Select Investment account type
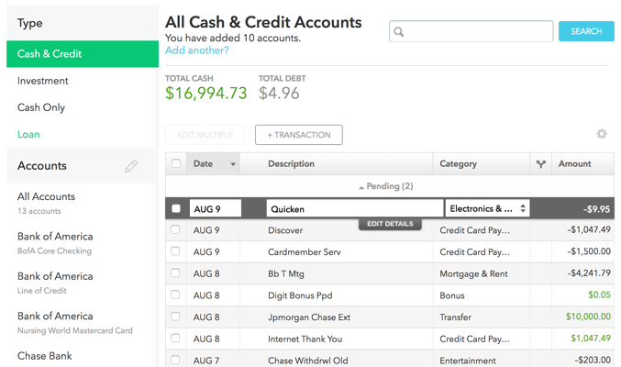The height and width of the screenshot is (367, 621). [43, 81]
